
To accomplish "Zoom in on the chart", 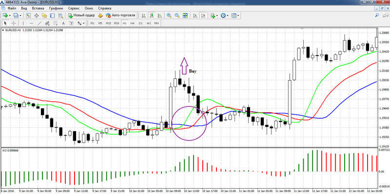I will coord(169,16).
